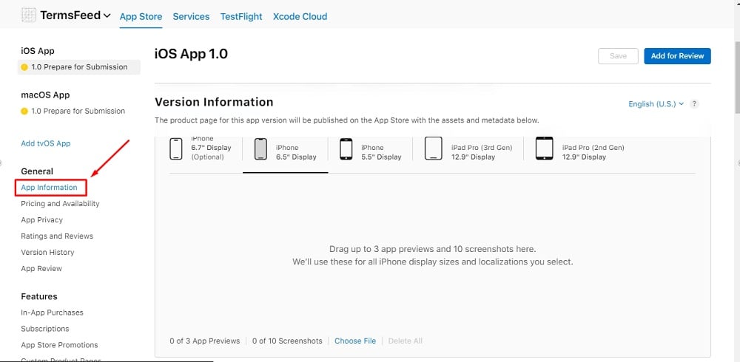Open the Services tab
This screenshot has height=362, width=740.
point(191,16)
